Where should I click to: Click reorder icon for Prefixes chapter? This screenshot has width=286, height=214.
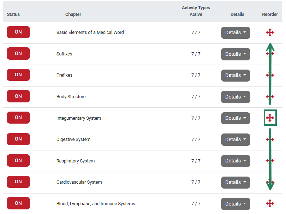pos(270,75)
